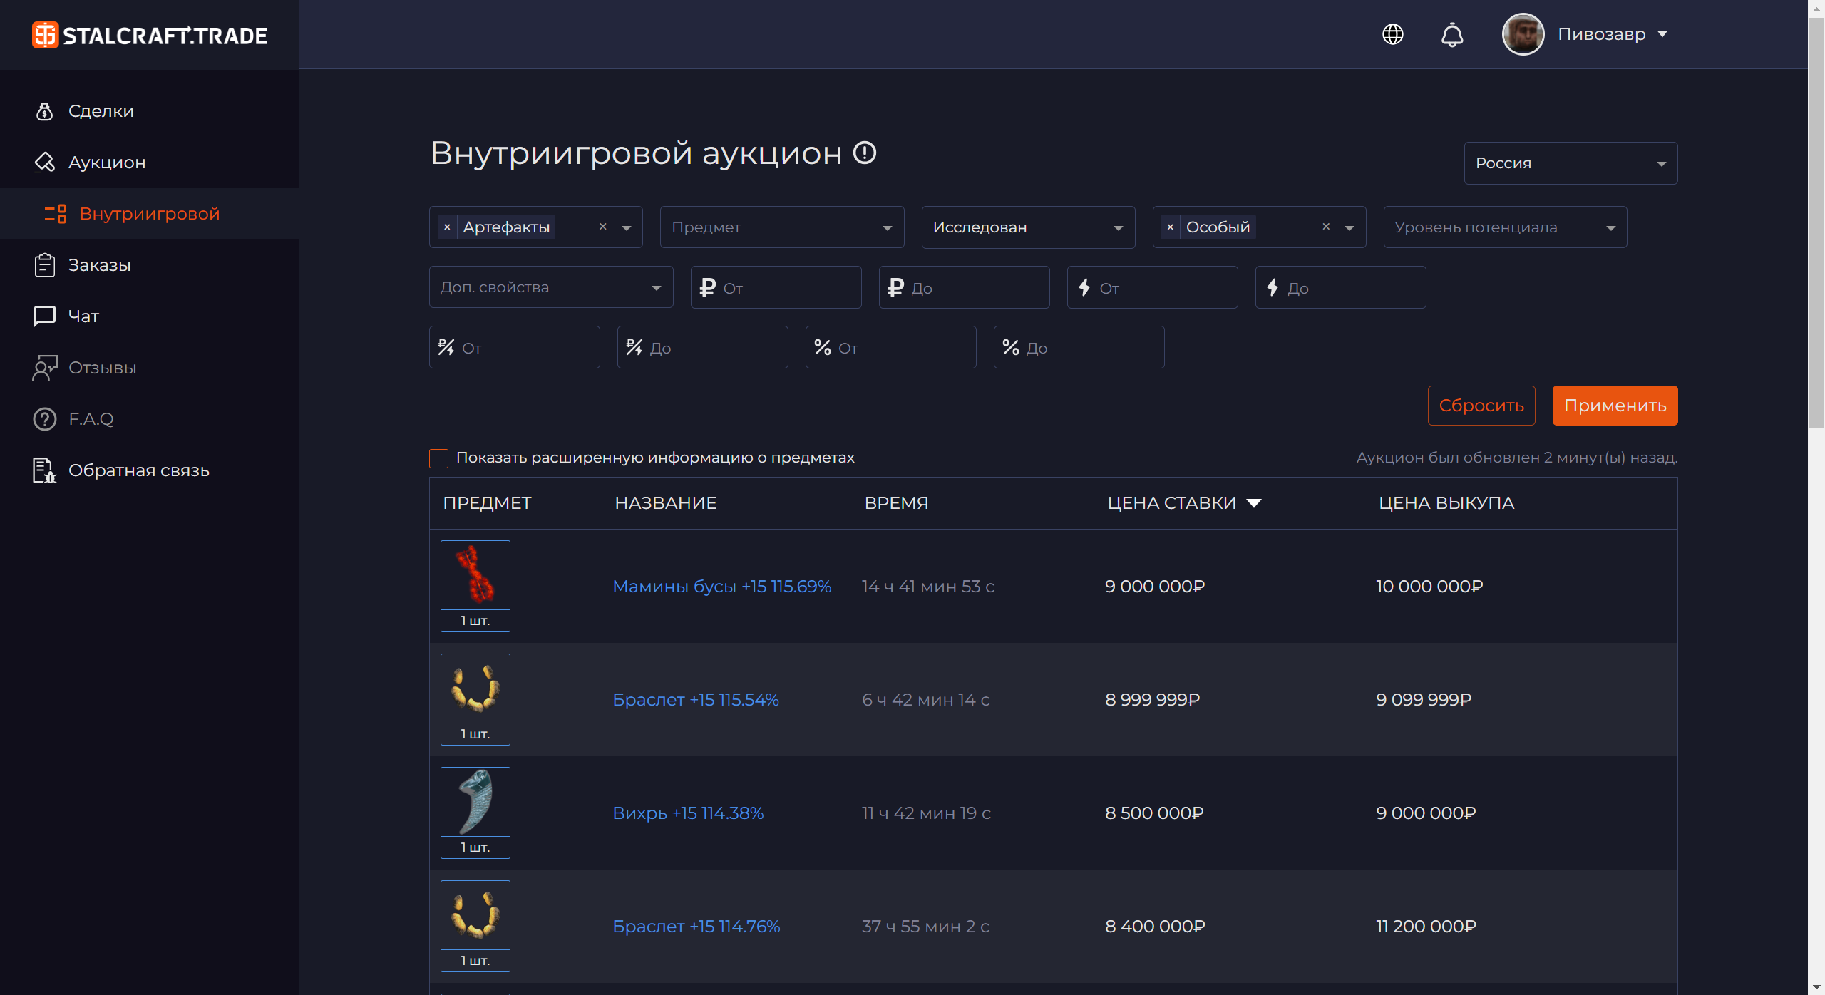Viewport: 1825px width, 995px height.
Task: Expand the Артефакты category dropdown
Action: [x=627, y=228]
